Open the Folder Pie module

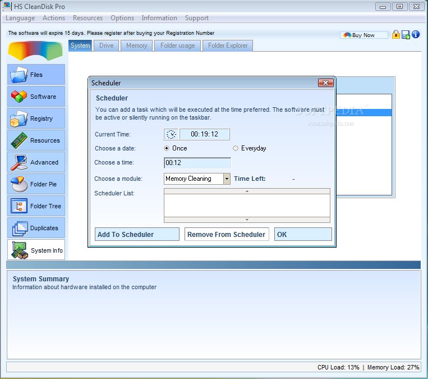tap(36, 184)
